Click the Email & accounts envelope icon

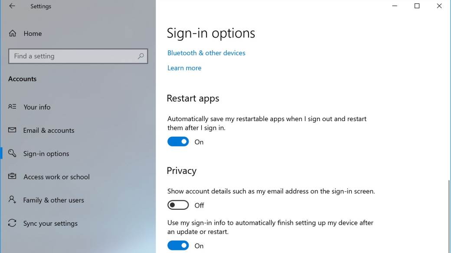click(12, 130)
